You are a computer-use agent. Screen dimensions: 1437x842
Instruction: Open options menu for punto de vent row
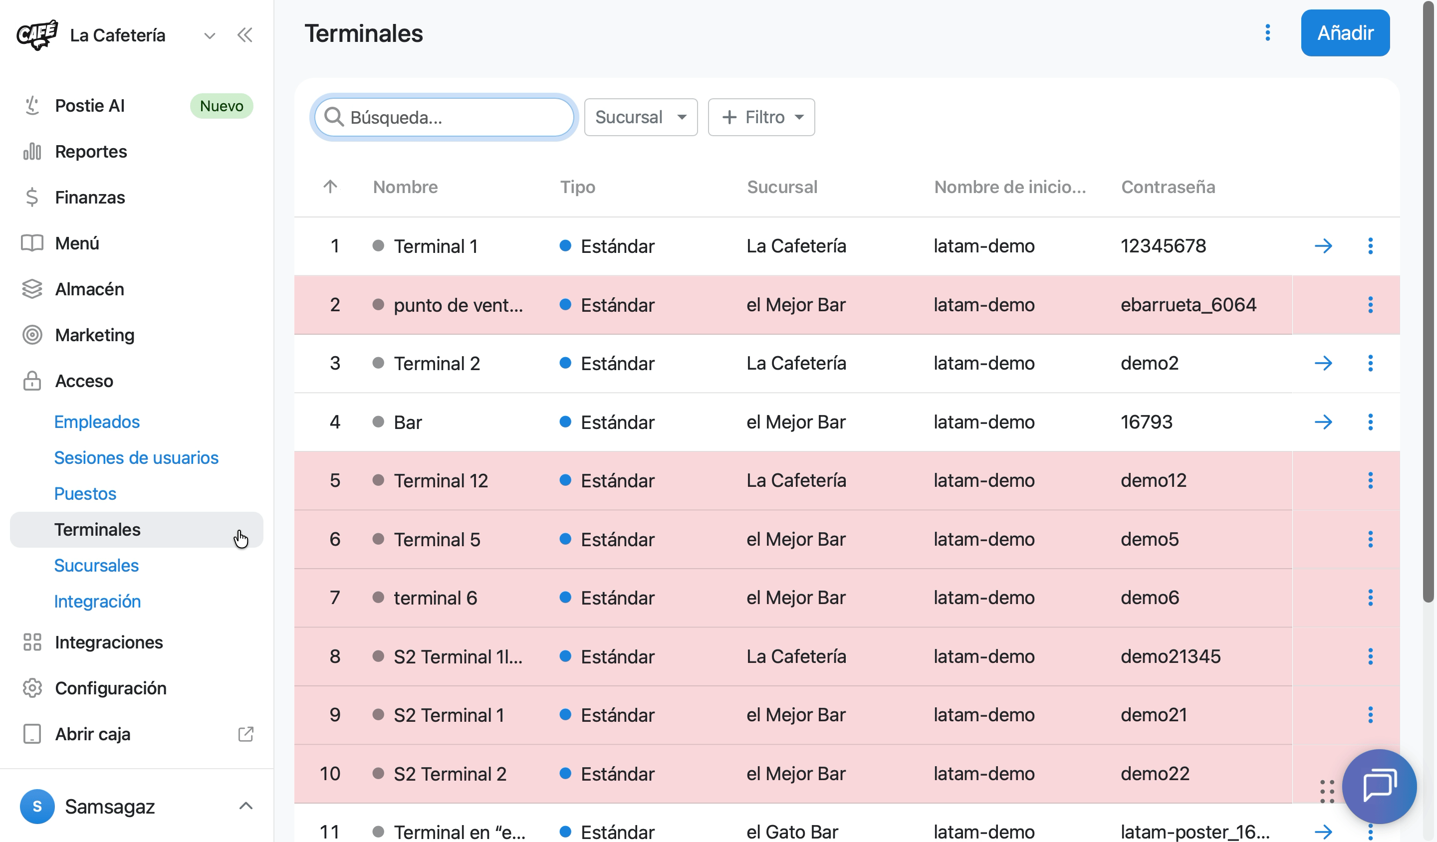point(1370,305)
